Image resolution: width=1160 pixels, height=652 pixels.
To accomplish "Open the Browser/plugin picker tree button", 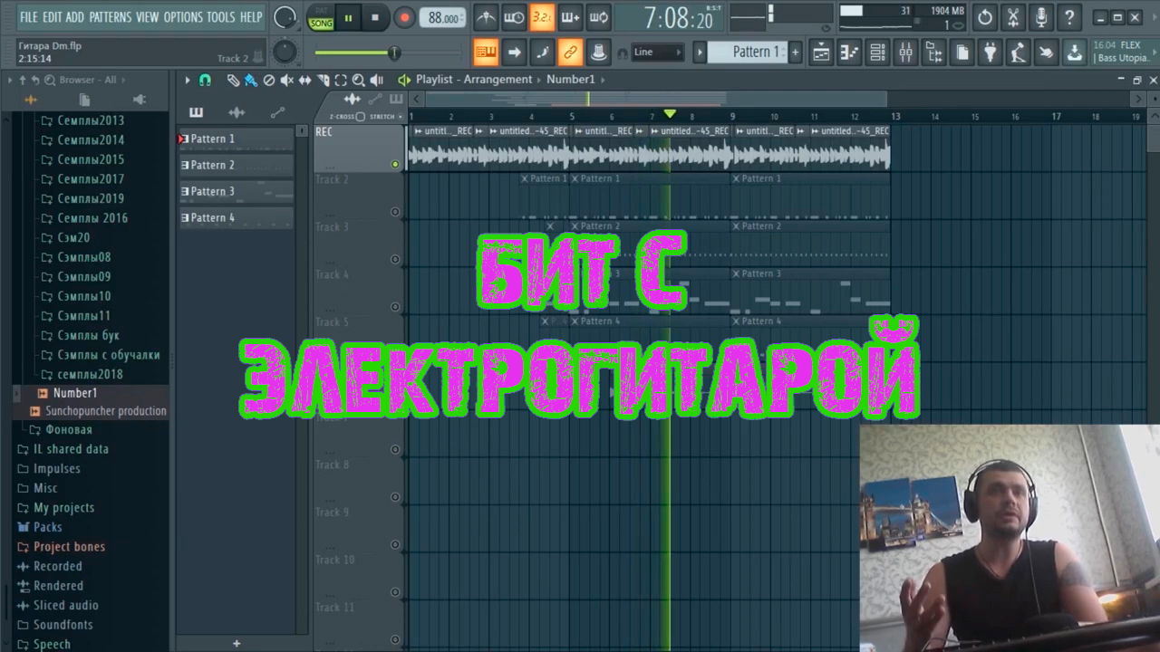I will (933, 53).
